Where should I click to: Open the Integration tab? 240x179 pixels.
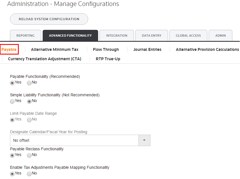tap(117, 36)
